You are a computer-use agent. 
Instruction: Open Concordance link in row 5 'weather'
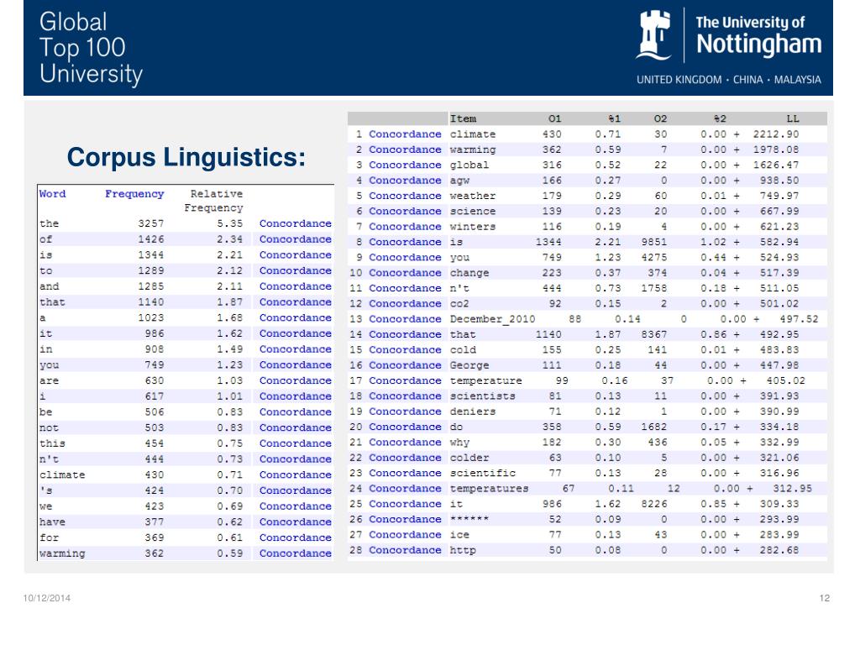tap(405, 196)
